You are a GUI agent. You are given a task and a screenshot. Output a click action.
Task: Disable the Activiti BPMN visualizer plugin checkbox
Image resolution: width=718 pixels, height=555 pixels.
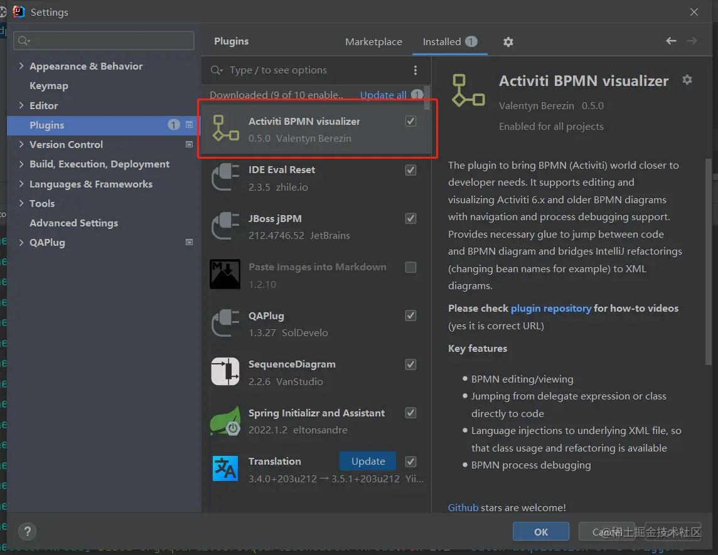[x=410, y=121]
